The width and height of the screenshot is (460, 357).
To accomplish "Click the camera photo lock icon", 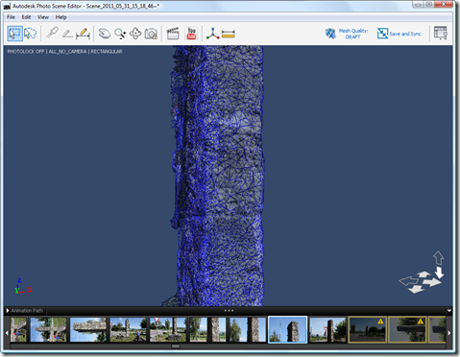I will point(151,34).
